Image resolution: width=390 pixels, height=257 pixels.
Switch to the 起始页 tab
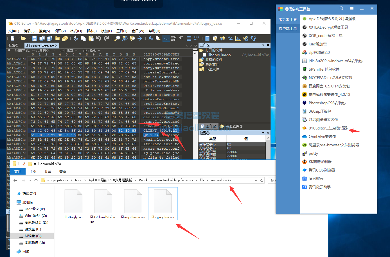click(13, 45)
